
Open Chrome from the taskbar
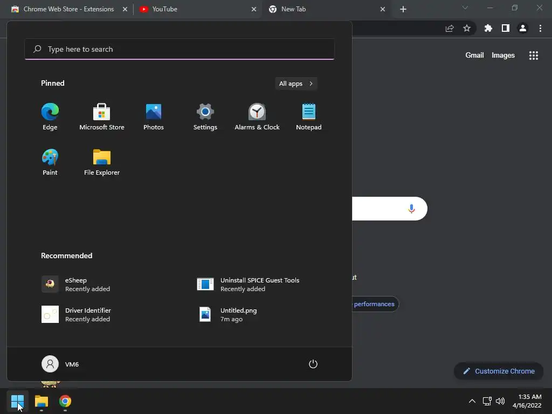[x=65, y=401]
